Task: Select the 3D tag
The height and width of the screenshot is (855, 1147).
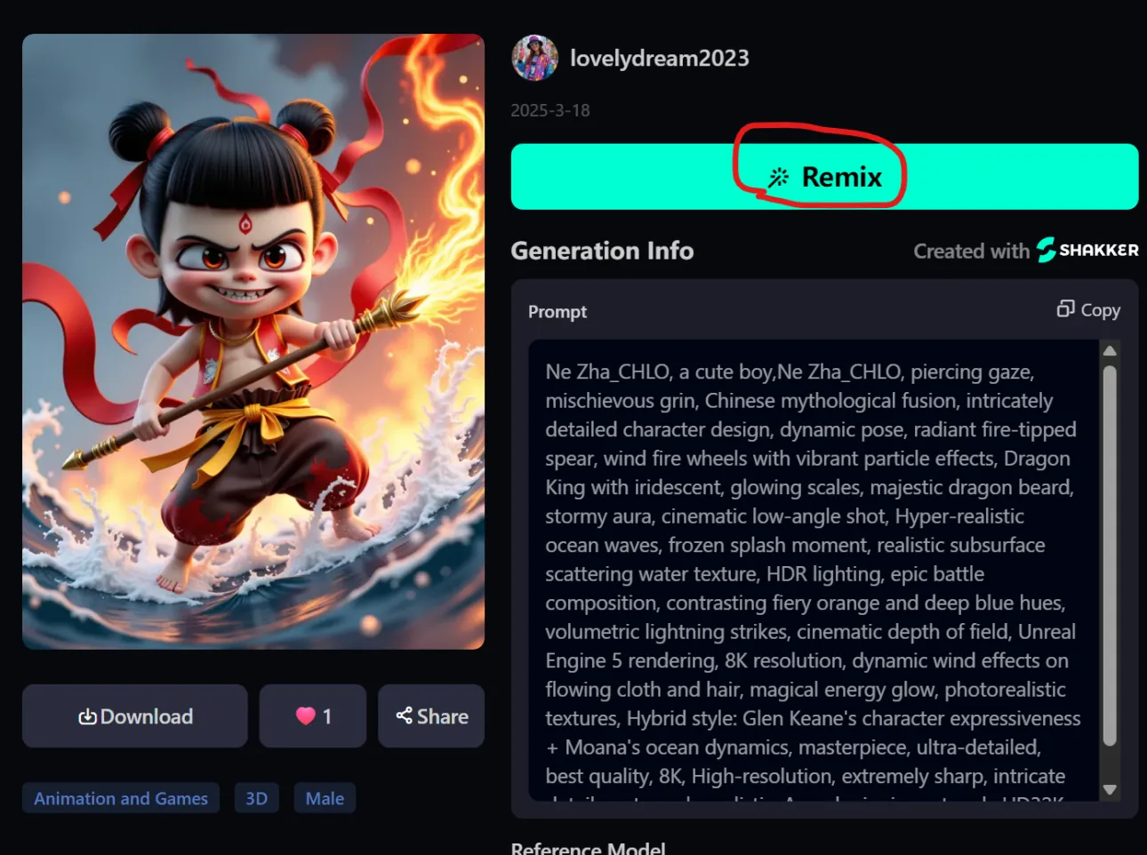Action: (256, 798)
